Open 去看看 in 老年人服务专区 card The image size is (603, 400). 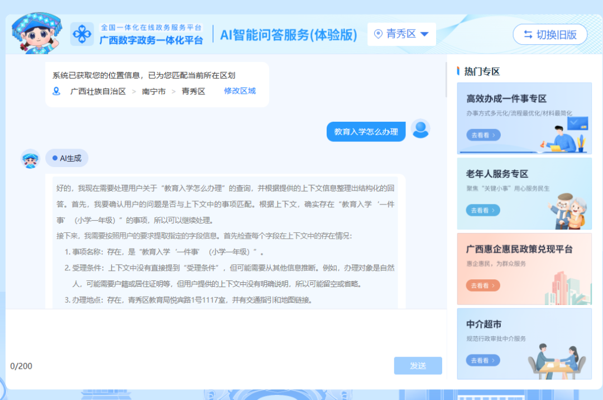point(483,211)
